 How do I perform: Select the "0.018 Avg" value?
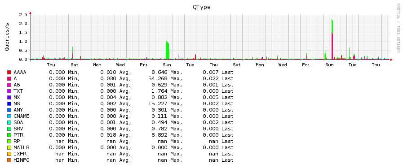pos(115,135)
